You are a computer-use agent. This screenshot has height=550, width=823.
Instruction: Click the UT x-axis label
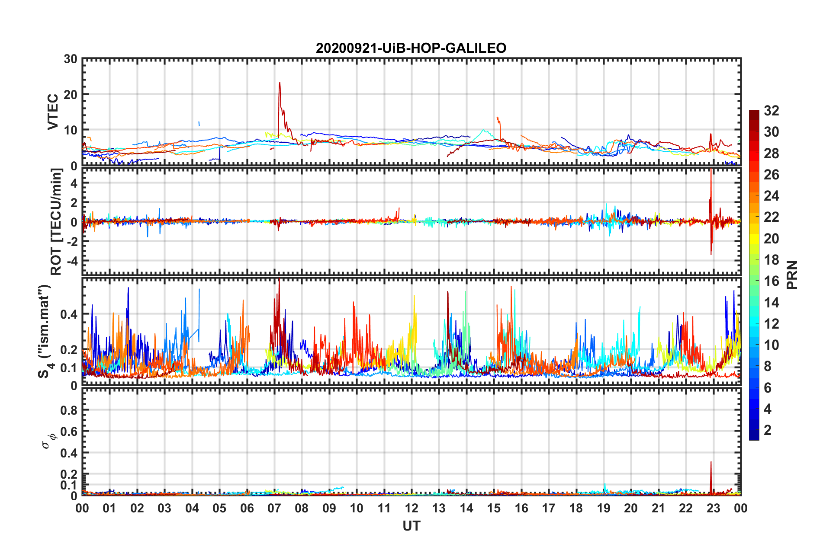coord(411,526)
